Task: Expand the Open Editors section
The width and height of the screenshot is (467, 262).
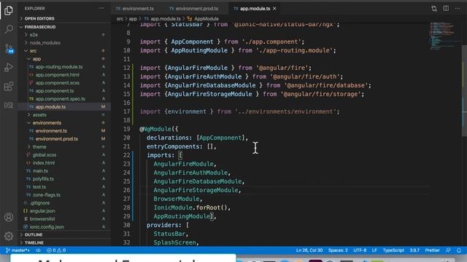Action: [x=39, y=19]
